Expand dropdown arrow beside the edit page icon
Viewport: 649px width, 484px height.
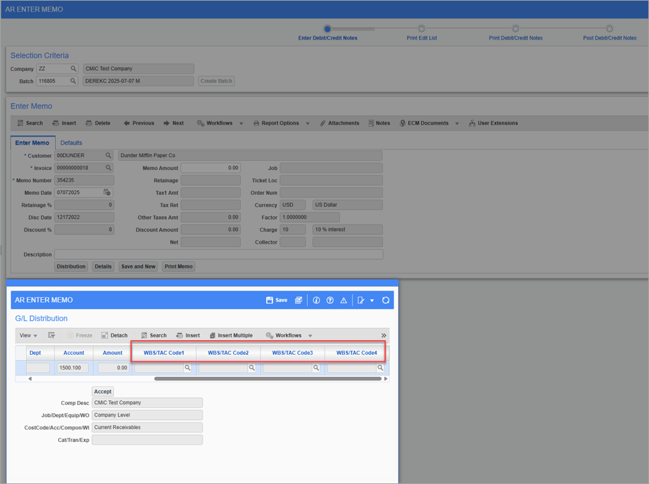(371, 301)
